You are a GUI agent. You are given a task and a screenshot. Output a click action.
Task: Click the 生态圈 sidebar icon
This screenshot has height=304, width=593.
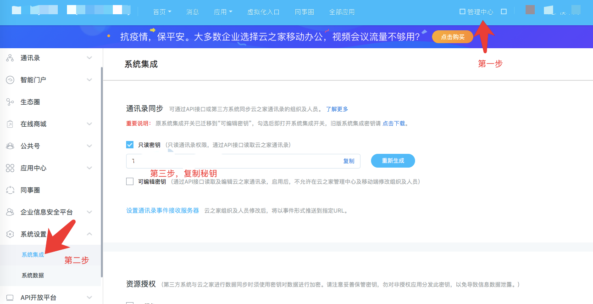click(10, 102)
